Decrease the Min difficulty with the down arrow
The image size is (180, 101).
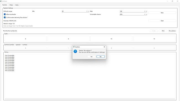(89, 11)
